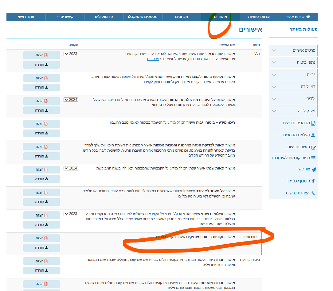Open the מסמכים שהתקבלו tab
The width and height of the screenshot is (333, 291).
pos(143,17)
